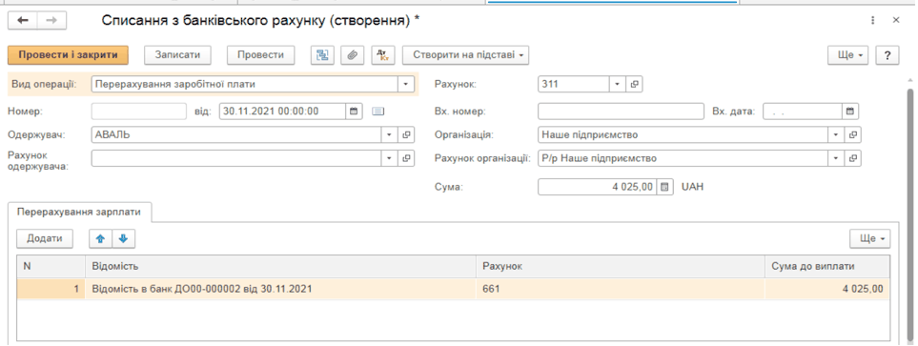Click the Вх. номер input field
Viewport: 918px width, 346px height.
(621, 112)
